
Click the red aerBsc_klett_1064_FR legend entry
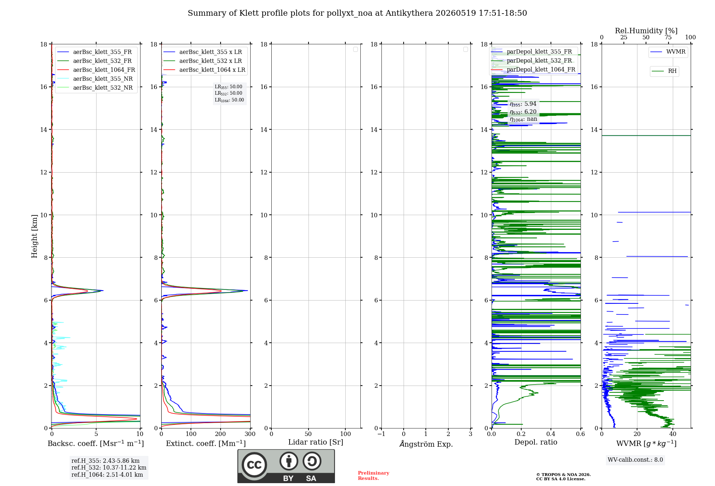point(96,70)
